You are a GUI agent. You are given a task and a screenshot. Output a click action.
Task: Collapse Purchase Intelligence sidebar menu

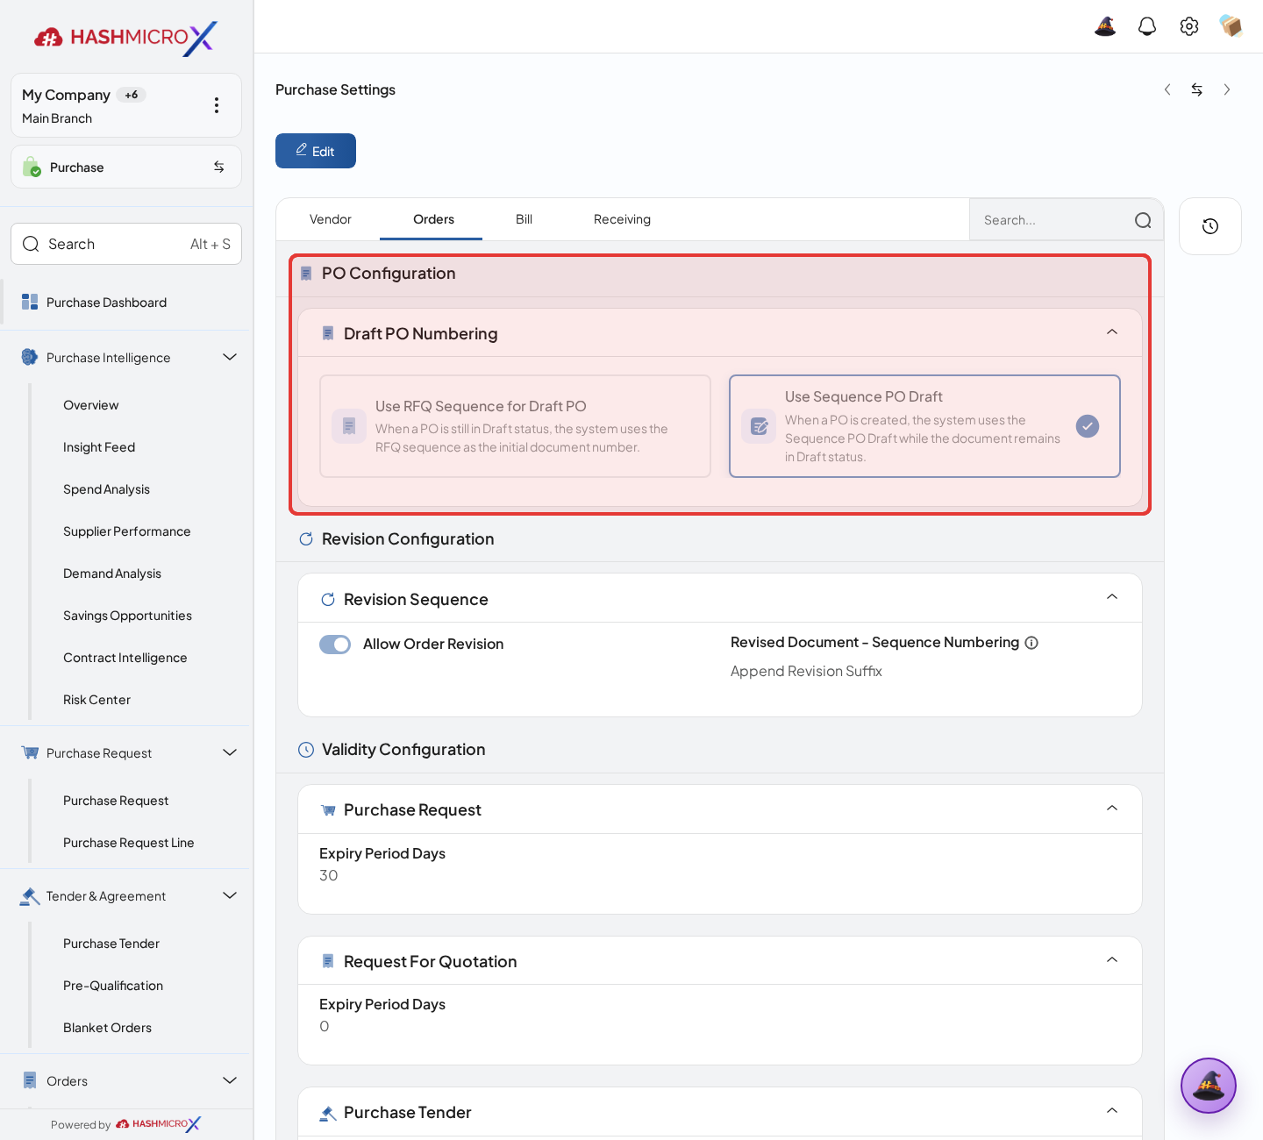[230, 357]
